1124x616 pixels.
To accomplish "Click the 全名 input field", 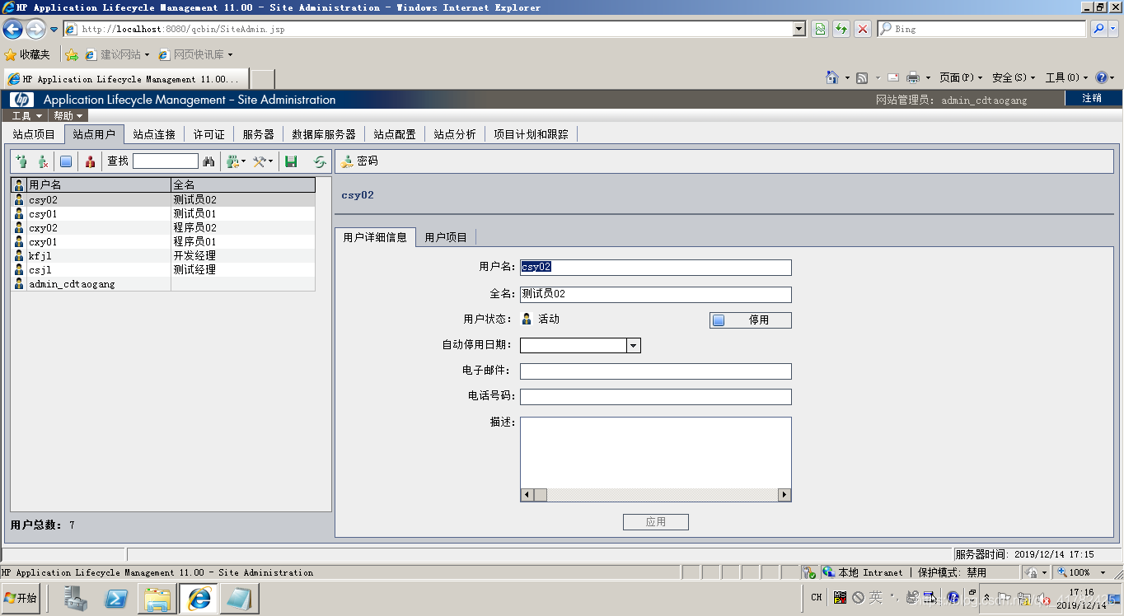I will coord(656,295).
